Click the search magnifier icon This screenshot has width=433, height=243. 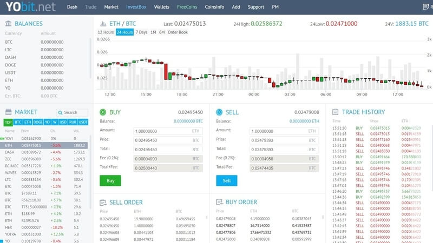(x=60, y=113)
